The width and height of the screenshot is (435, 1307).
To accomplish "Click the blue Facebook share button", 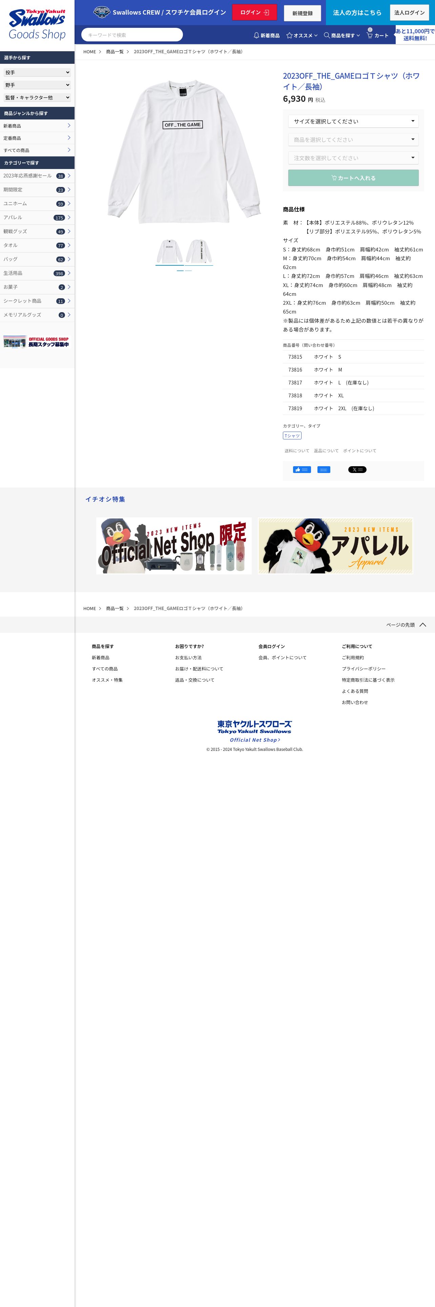I will (x=324, y=469).
